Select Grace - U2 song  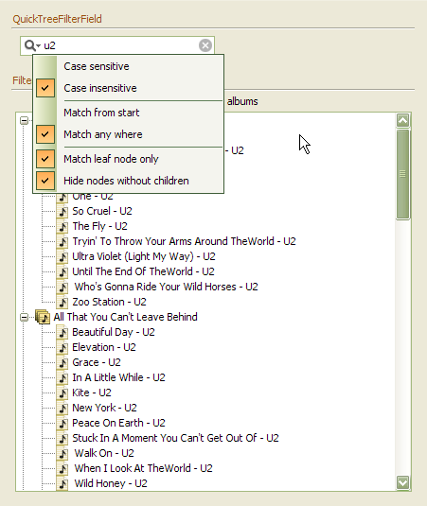point(97,362)
